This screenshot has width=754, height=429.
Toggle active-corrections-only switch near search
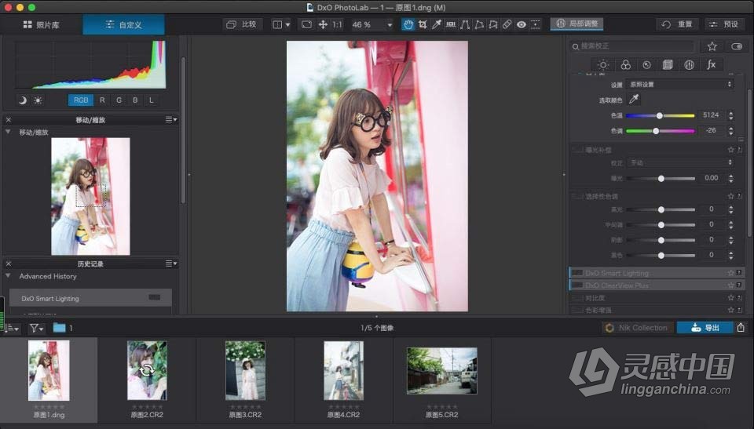(737, 46)
